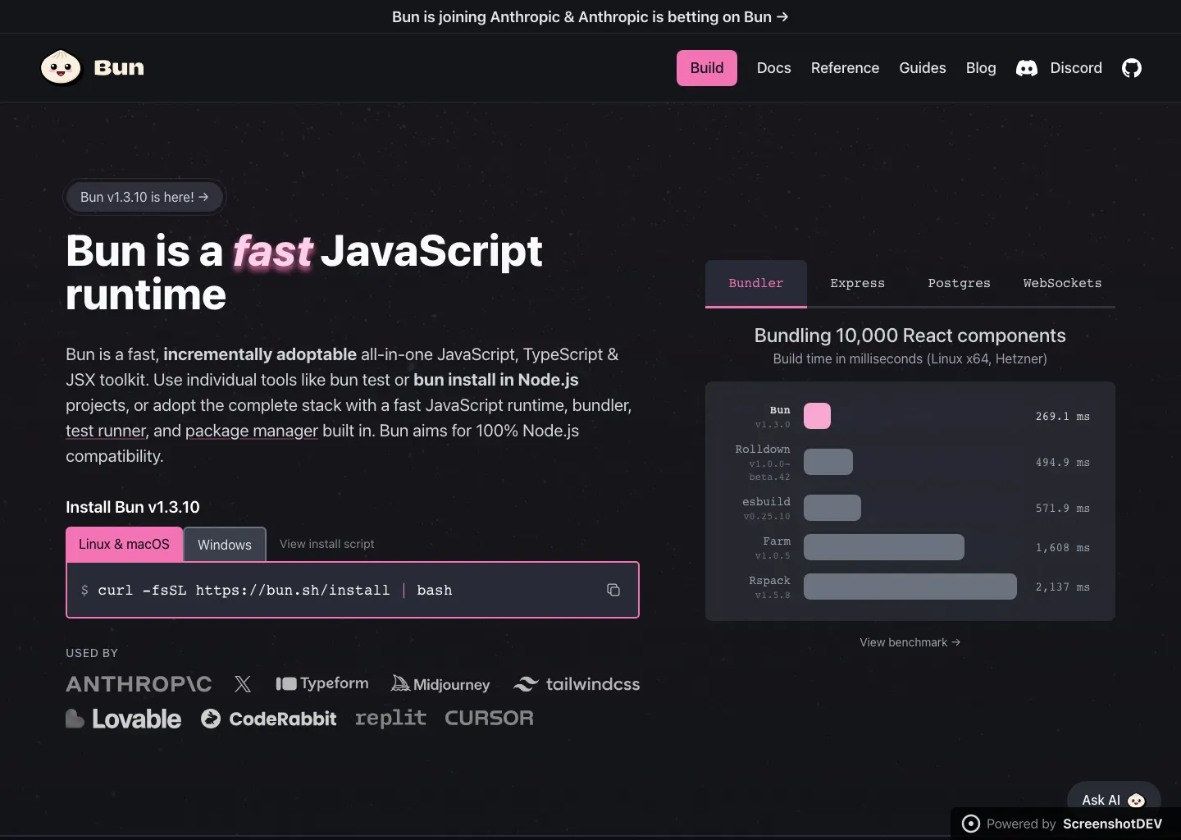1181x840 pixels.
Task: Click the Discord icon in navigation
Action: coord(1027,68)
